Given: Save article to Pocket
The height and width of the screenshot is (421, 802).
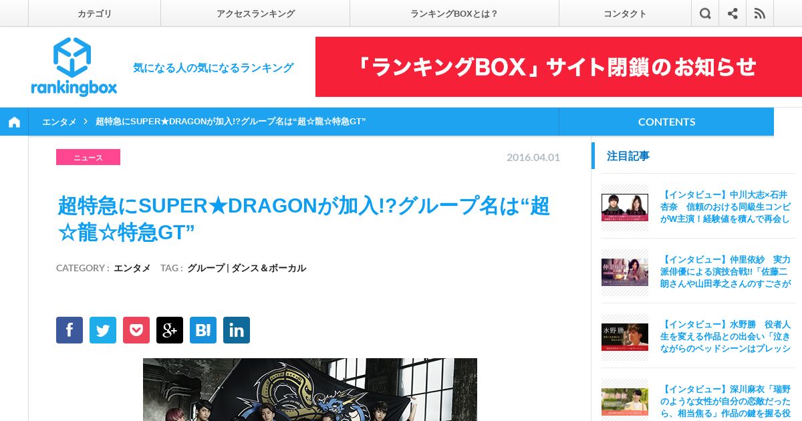Looking at the screenshot, I should coord(136,330).
